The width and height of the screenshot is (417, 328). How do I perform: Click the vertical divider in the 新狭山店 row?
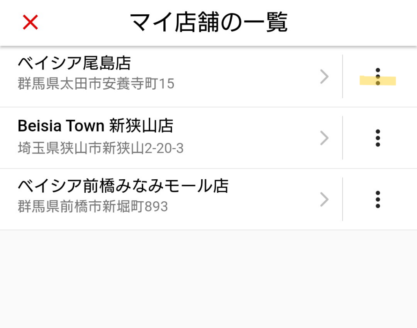[342, 138]
